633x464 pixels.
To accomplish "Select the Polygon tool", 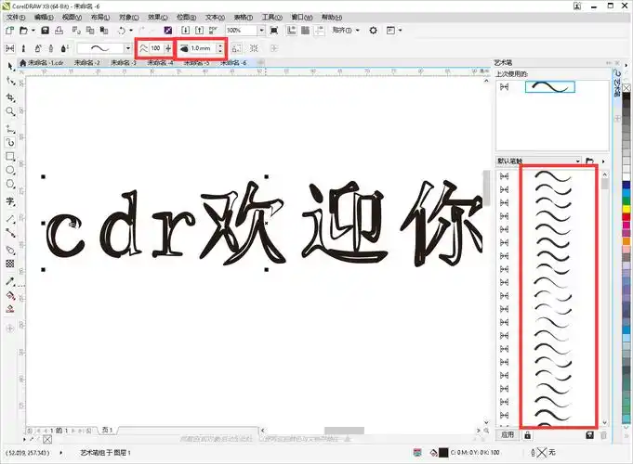I will 10,185.
